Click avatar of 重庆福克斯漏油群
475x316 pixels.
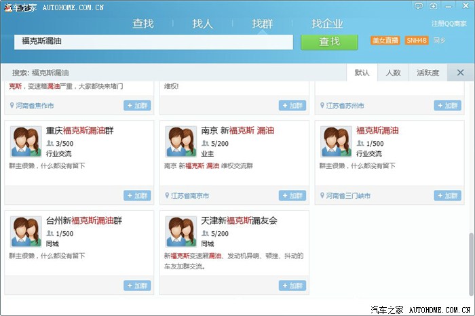point(26,142)
